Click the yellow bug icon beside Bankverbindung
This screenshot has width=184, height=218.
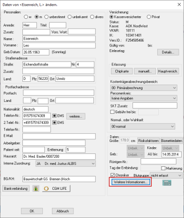[36, 189]
